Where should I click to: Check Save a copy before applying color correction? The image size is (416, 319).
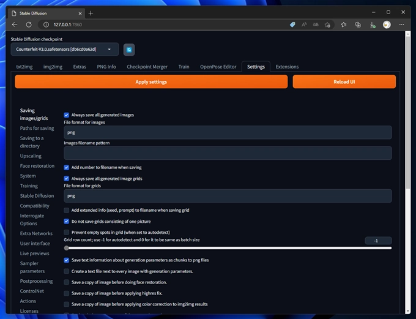(x=66, y=304)
